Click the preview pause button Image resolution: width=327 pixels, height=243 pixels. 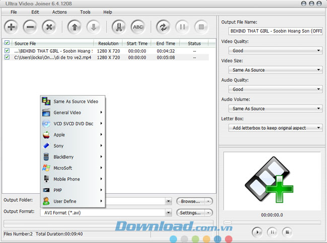pyautogui.click(x=272, y=232)
